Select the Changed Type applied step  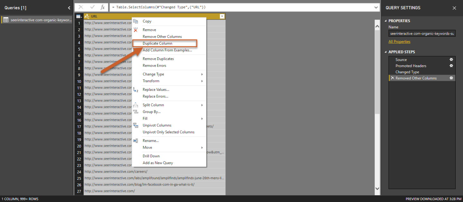click(x=407, y=72)
